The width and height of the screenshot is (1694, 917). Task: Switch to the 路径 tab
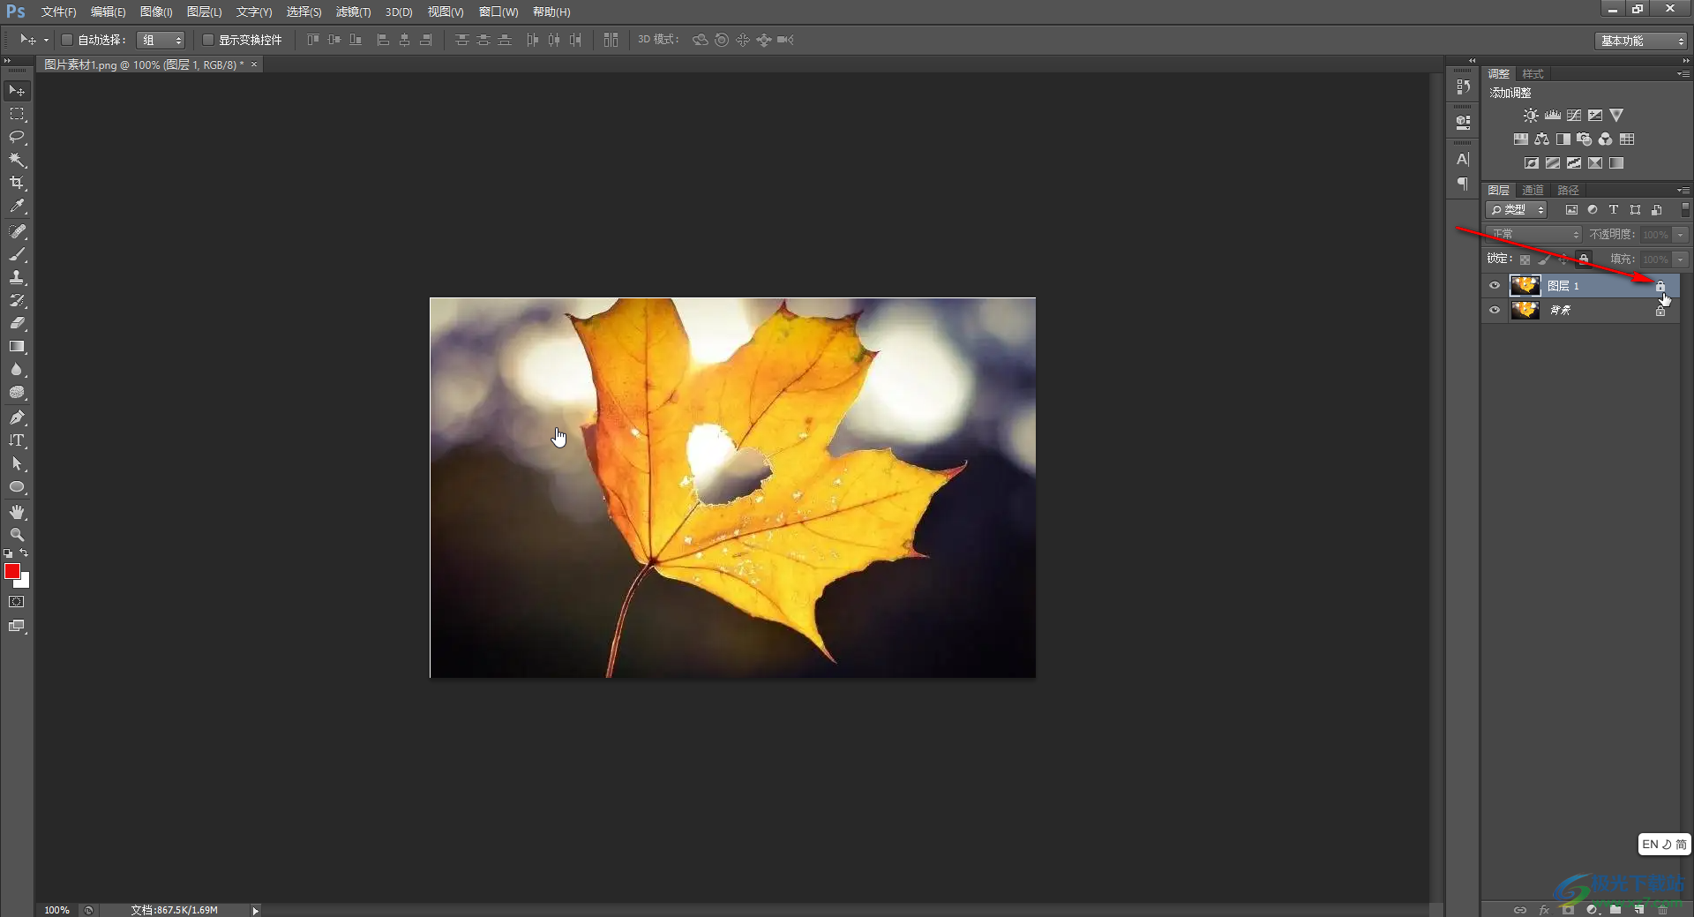coord(1568,190)
